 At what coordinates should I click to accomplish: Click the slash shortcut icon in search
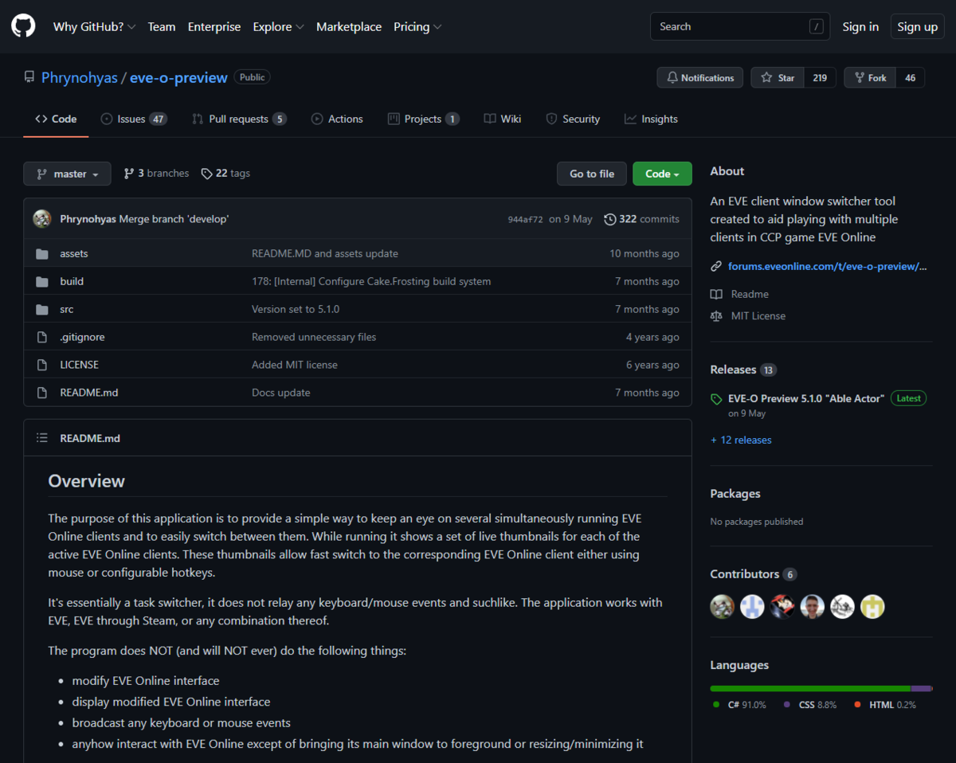pos(817,26)
